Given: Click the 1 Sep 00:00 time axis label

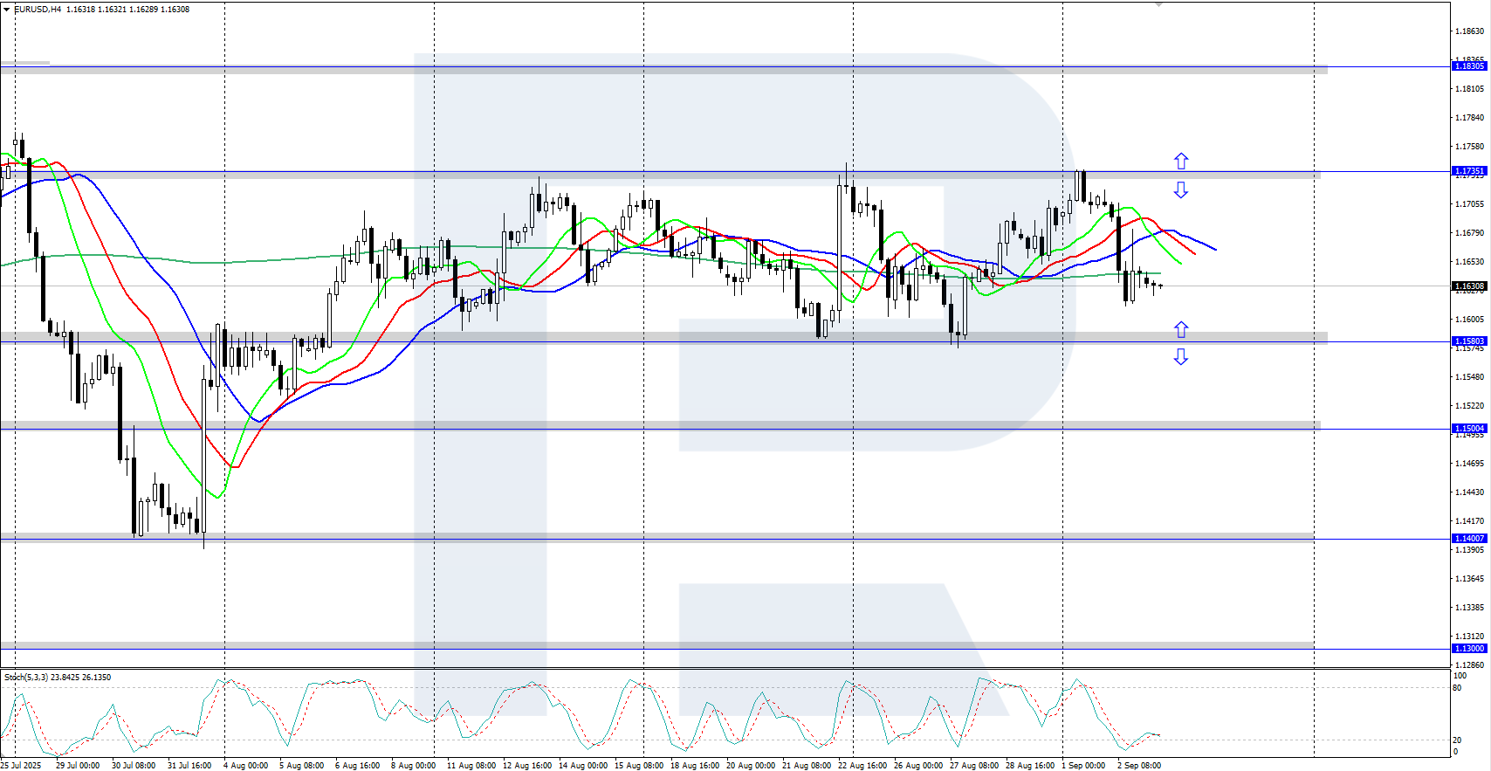Looking at the screenshot, I should (1082, 766).
